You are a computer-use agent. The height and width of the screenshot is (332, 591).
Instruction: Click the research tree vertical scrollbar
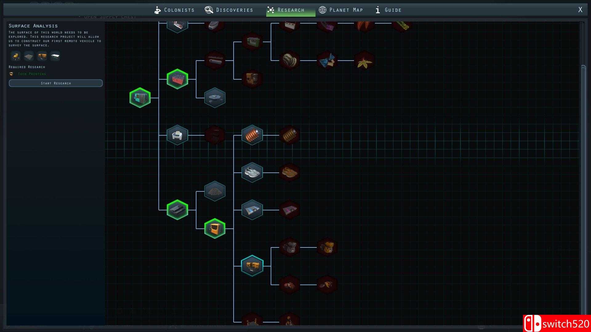pos(583,184)
